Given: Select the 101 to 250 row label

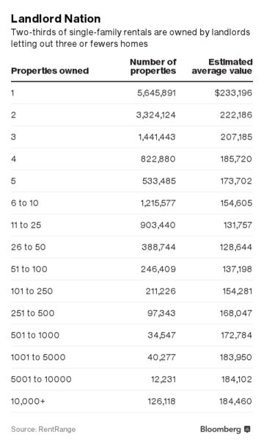Looking at the screenshot, I should pyautogui.click(x=32, y=292).
